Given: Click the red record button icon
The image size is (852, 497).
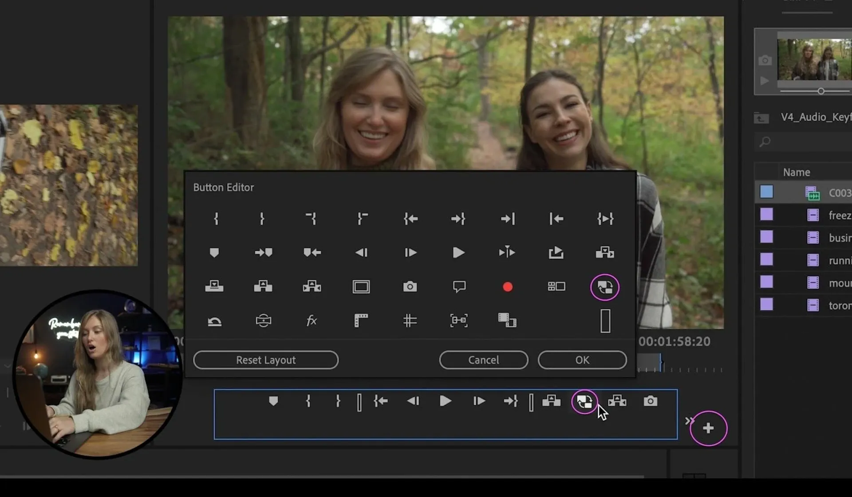Looking at the screenshot, I should tap(508, 287).
